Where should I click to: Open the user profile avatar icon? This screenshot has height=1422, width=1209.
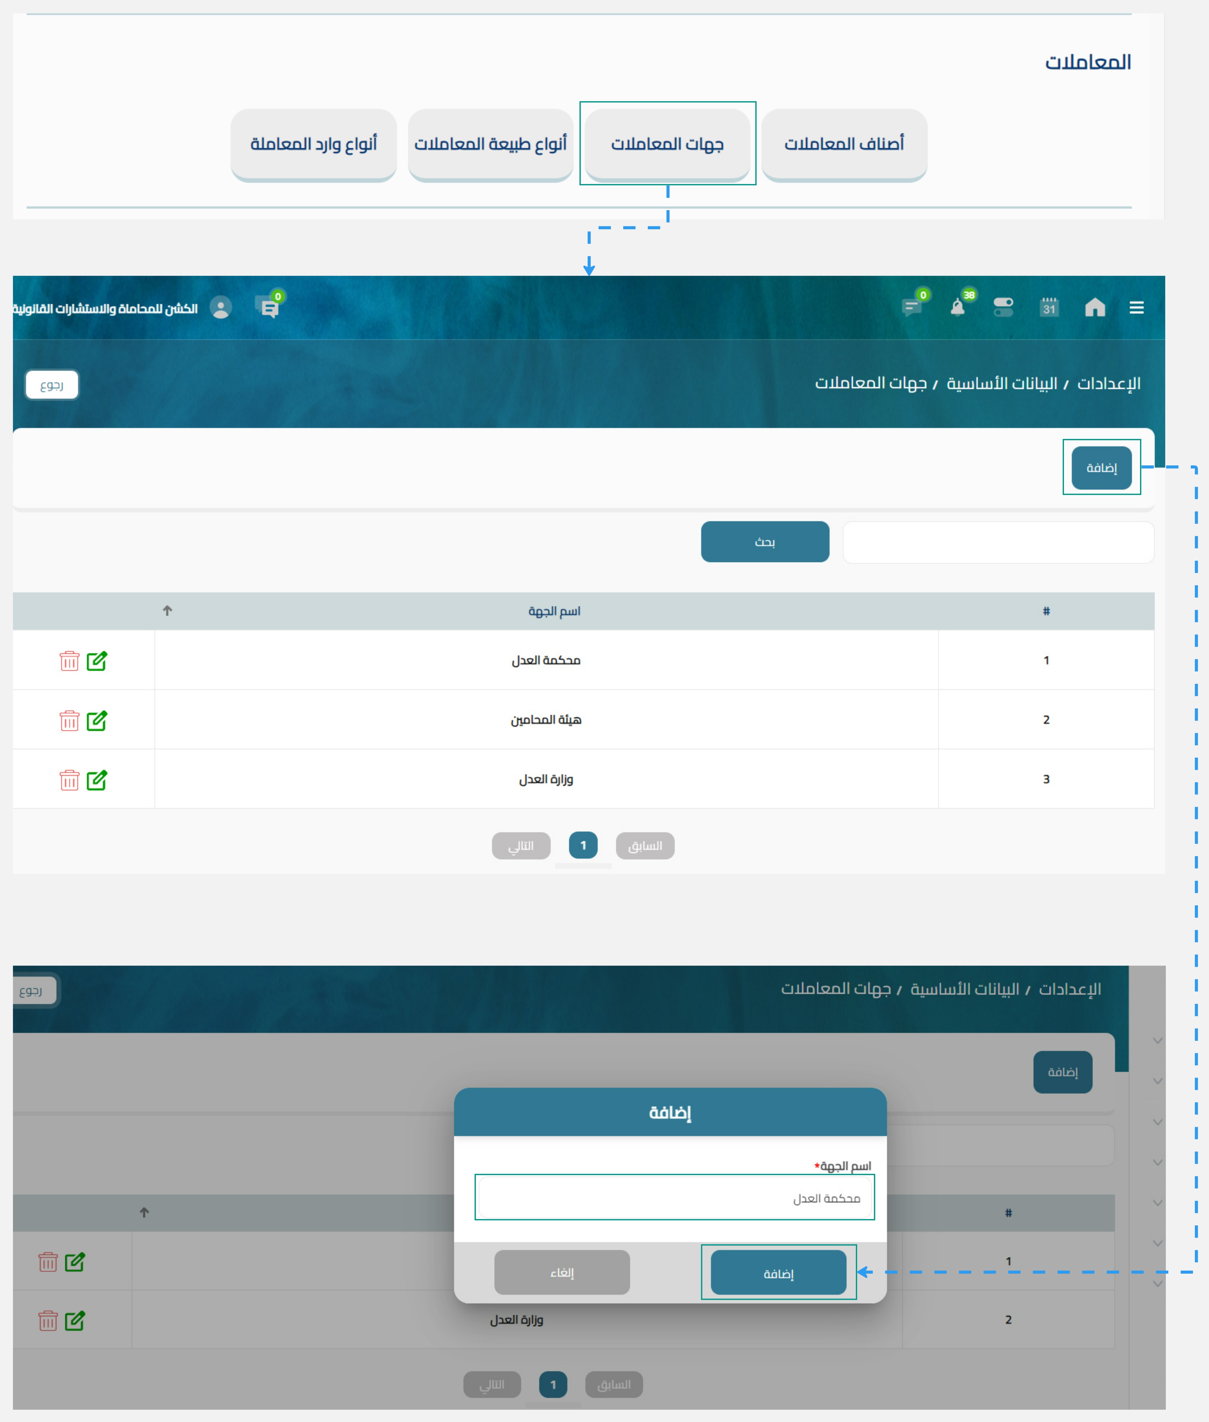(x=221, y=307)
